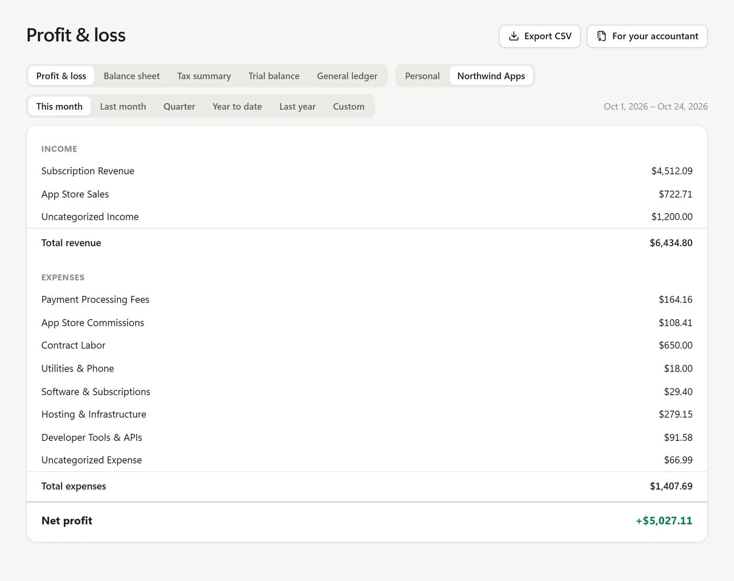This screenshot has height=581, width=734.
Task: Select the Northwind Apps account
Action: pyautogui.click(x=491, y=76)
